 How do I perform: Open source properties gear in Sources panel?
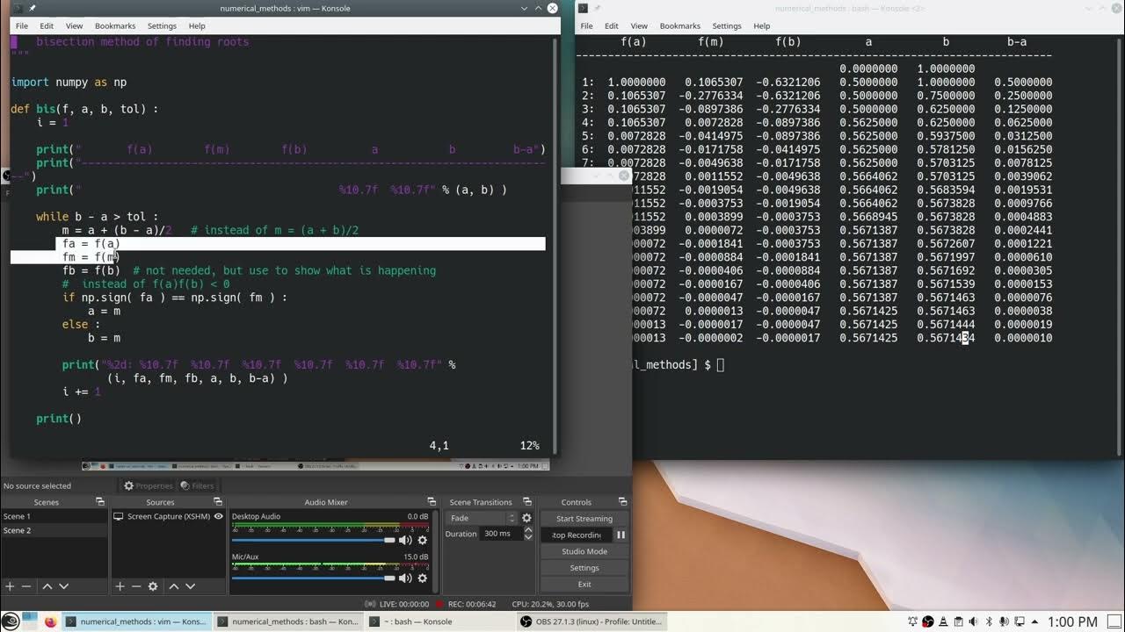153,586
